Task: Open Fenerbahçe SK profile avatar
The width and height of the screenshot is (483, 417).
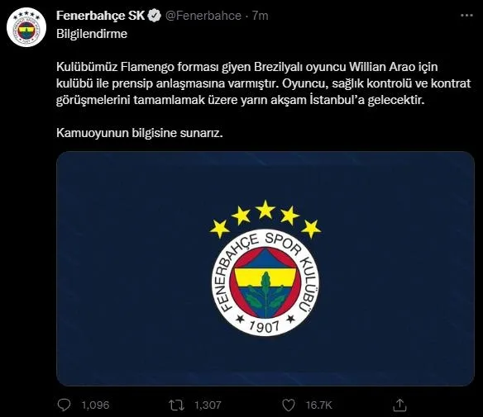Action: coord(26,27)
